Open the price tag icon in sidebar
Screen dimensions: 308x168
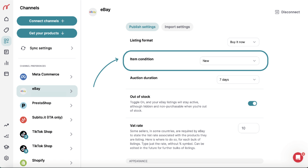[6, 30]
